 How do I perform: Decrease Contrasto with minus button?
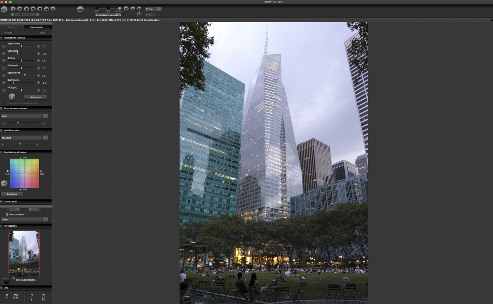[4, 53]
